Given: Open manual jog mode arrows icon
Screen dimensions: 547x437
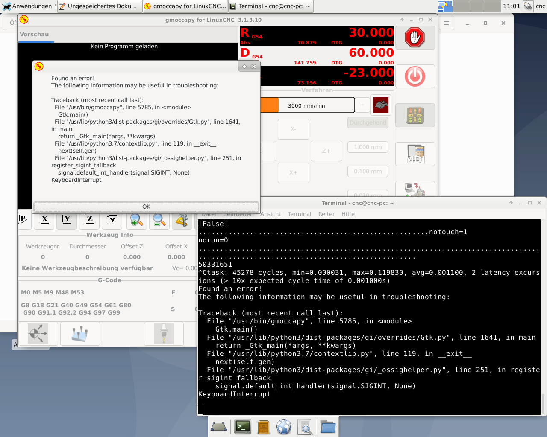Looking at the screenshot, I should 415,115.
